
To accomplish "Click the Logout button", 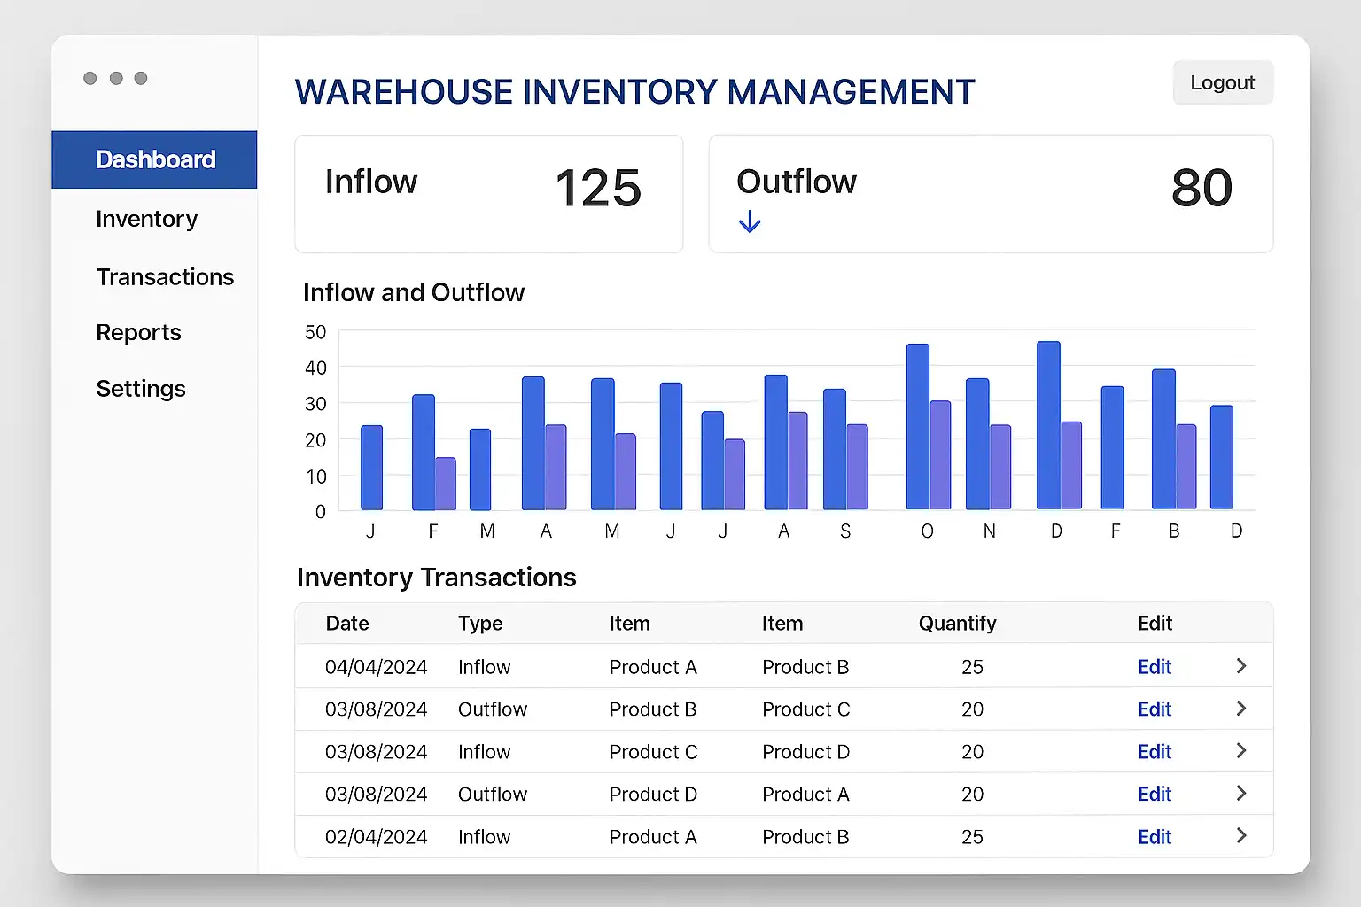I will (1222, 82).
